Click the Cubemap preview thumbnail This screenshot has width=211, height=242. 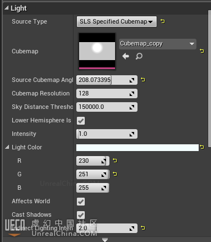tap(97, 51)
